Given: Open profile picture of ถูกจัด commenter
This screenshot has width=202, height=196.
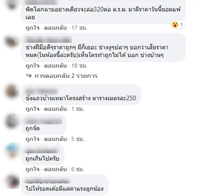Looking at the screenshot, I should 12,122.
